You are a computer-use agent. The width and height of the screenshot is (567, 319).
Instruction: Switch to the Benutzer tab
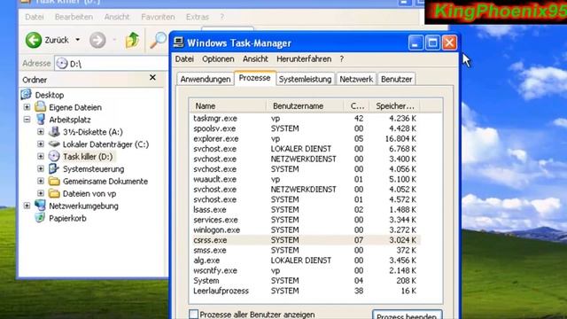point(396,79)
